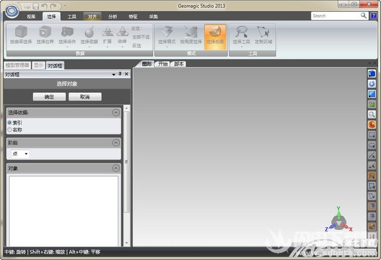Click the 定制区域 tool
This screenshot has height=260, width=381.
[x=263, y=35]
